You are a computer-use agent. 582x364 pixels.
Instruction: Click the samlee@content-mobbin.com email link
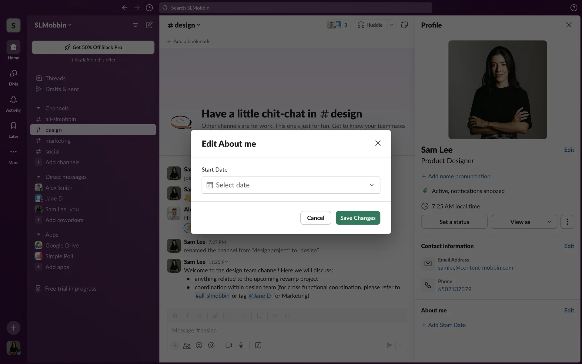(x=475, y=268)
